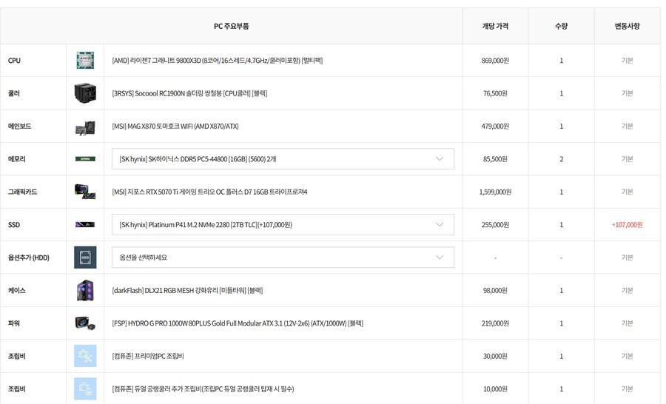Click the dual air cooler assembly icon
The width and height of the screenshot is (666, 404).
click(x=85, y=388)
